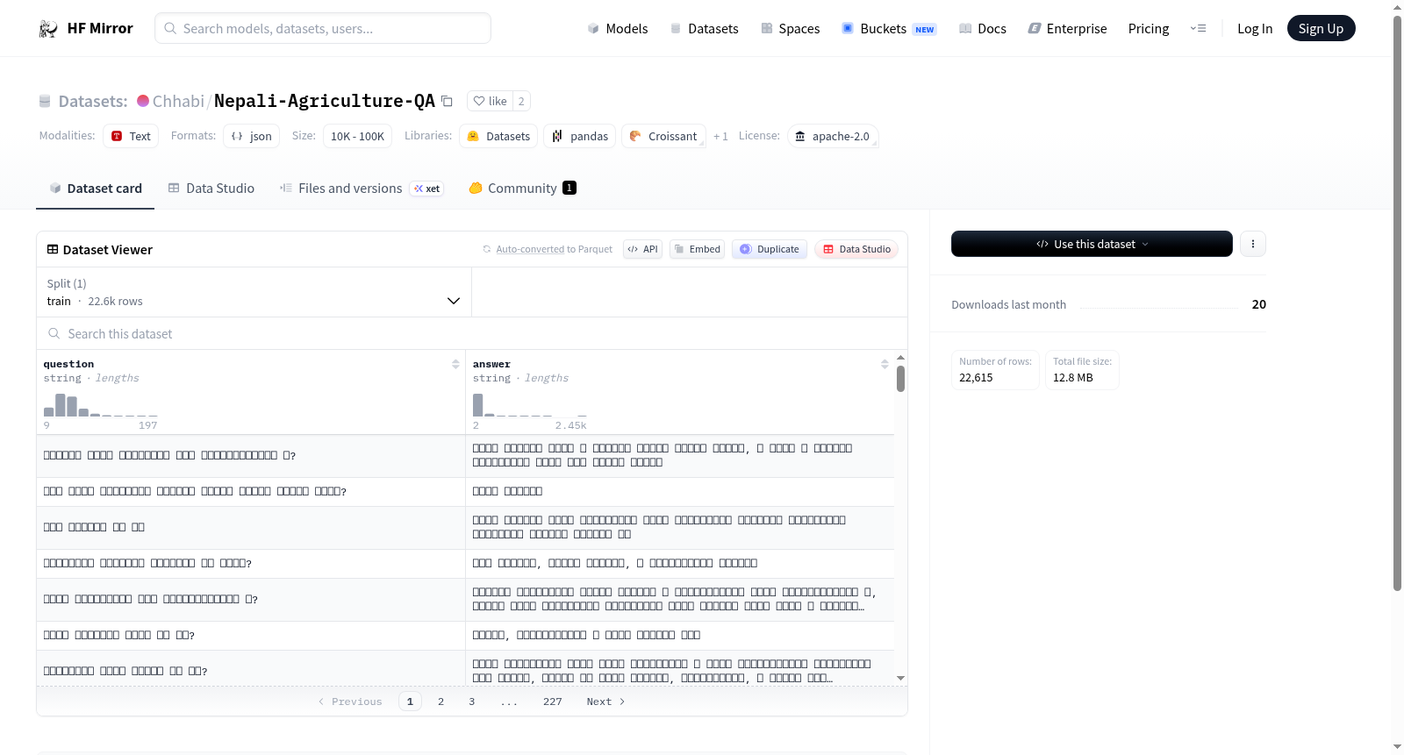Screen dimensions: 1404x755
Task: Click the Number of rows value 22,615
Action: click(x=976, y=378)
